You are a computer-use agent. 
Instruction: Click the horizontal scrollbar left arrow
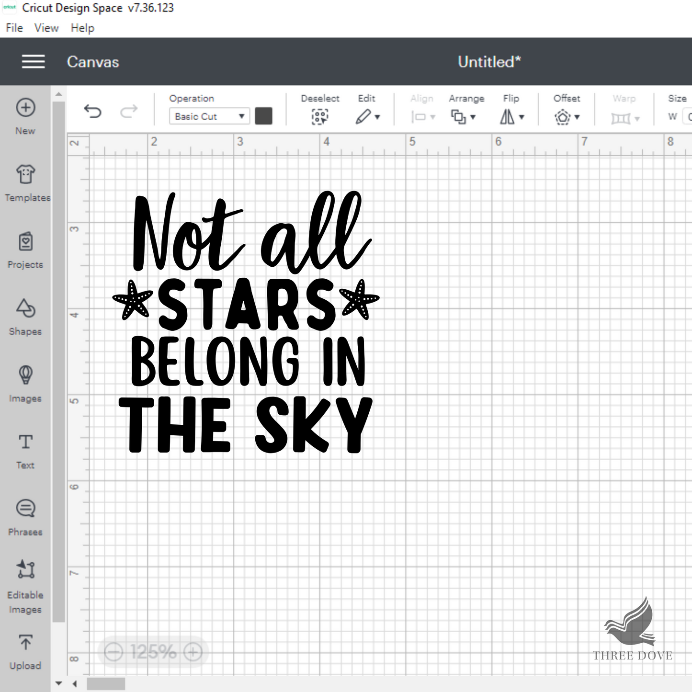75,683
